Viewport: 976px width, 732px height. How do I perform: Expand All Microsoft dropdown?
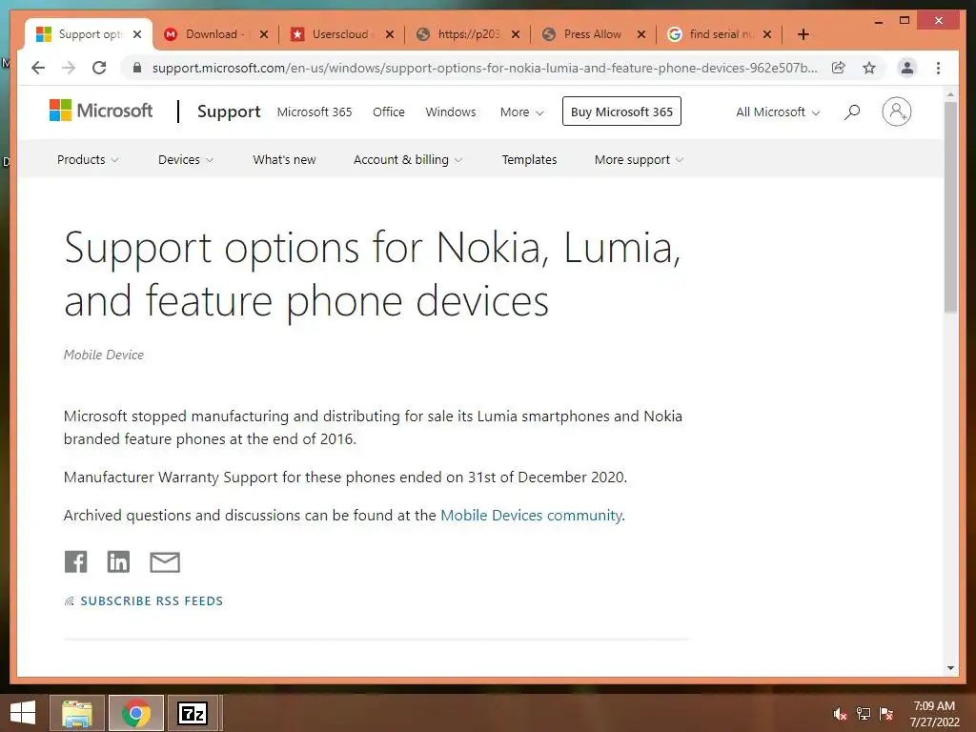(778, 112)
